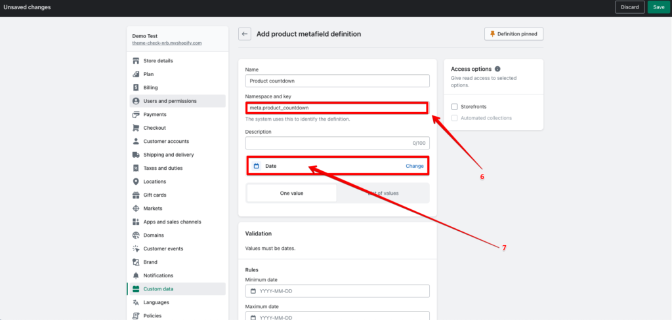The height and width of the screenshot is (320, 672).
Task: Select the List of values option
Action: pyautogui.click(x=383, y=193)
